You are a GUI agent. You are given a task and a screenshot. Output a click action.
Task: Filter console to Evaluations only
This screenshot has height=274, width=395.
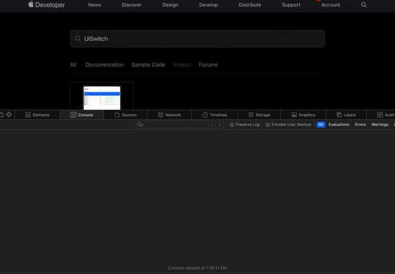click(339, 124)
